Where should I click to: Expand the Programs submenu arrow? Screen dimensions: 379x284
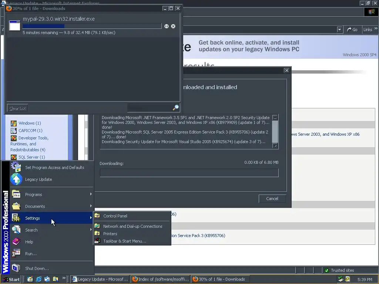91,194
